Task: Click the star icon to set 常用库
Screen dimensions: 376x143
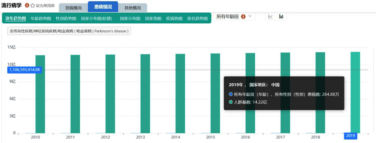Action: click(x=32, y=6)
